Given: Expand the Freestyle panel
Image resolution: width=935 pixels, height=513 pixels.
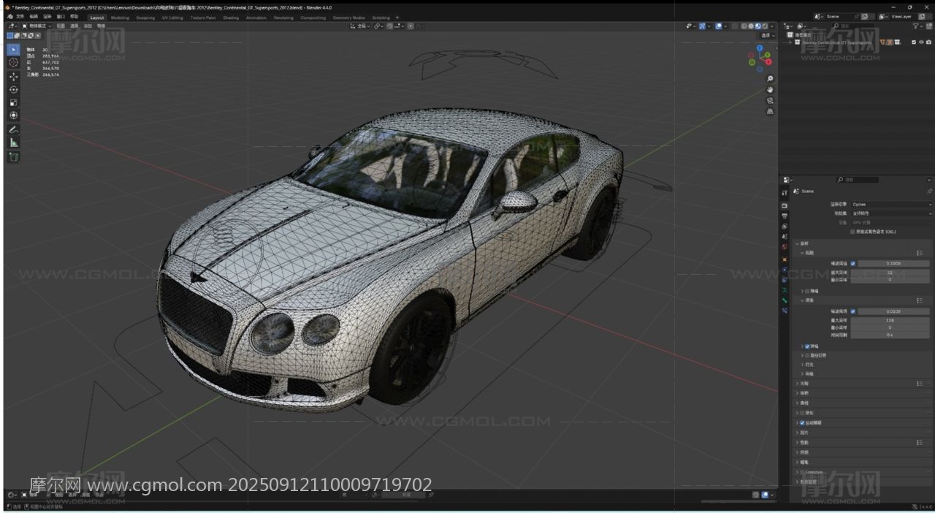Looking at the screenshot, I should tap(798, 472).
